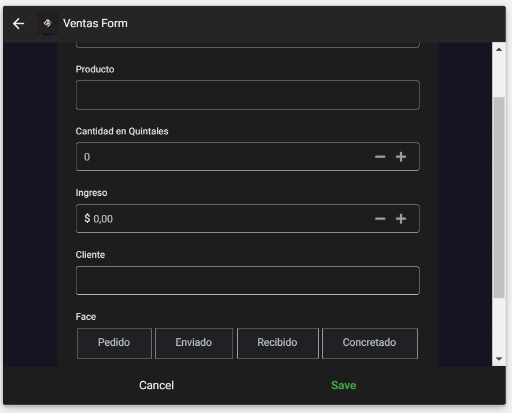Click the back arrow in the title bar
This screenshot has height=413, width=512.
coord(18,23)
